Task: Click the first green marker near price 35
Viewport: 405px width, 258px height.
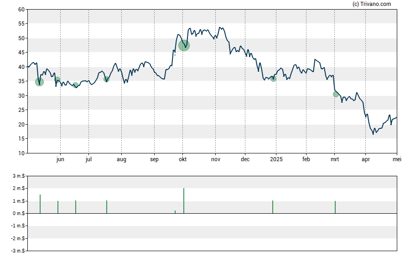Action: (40, 82)
